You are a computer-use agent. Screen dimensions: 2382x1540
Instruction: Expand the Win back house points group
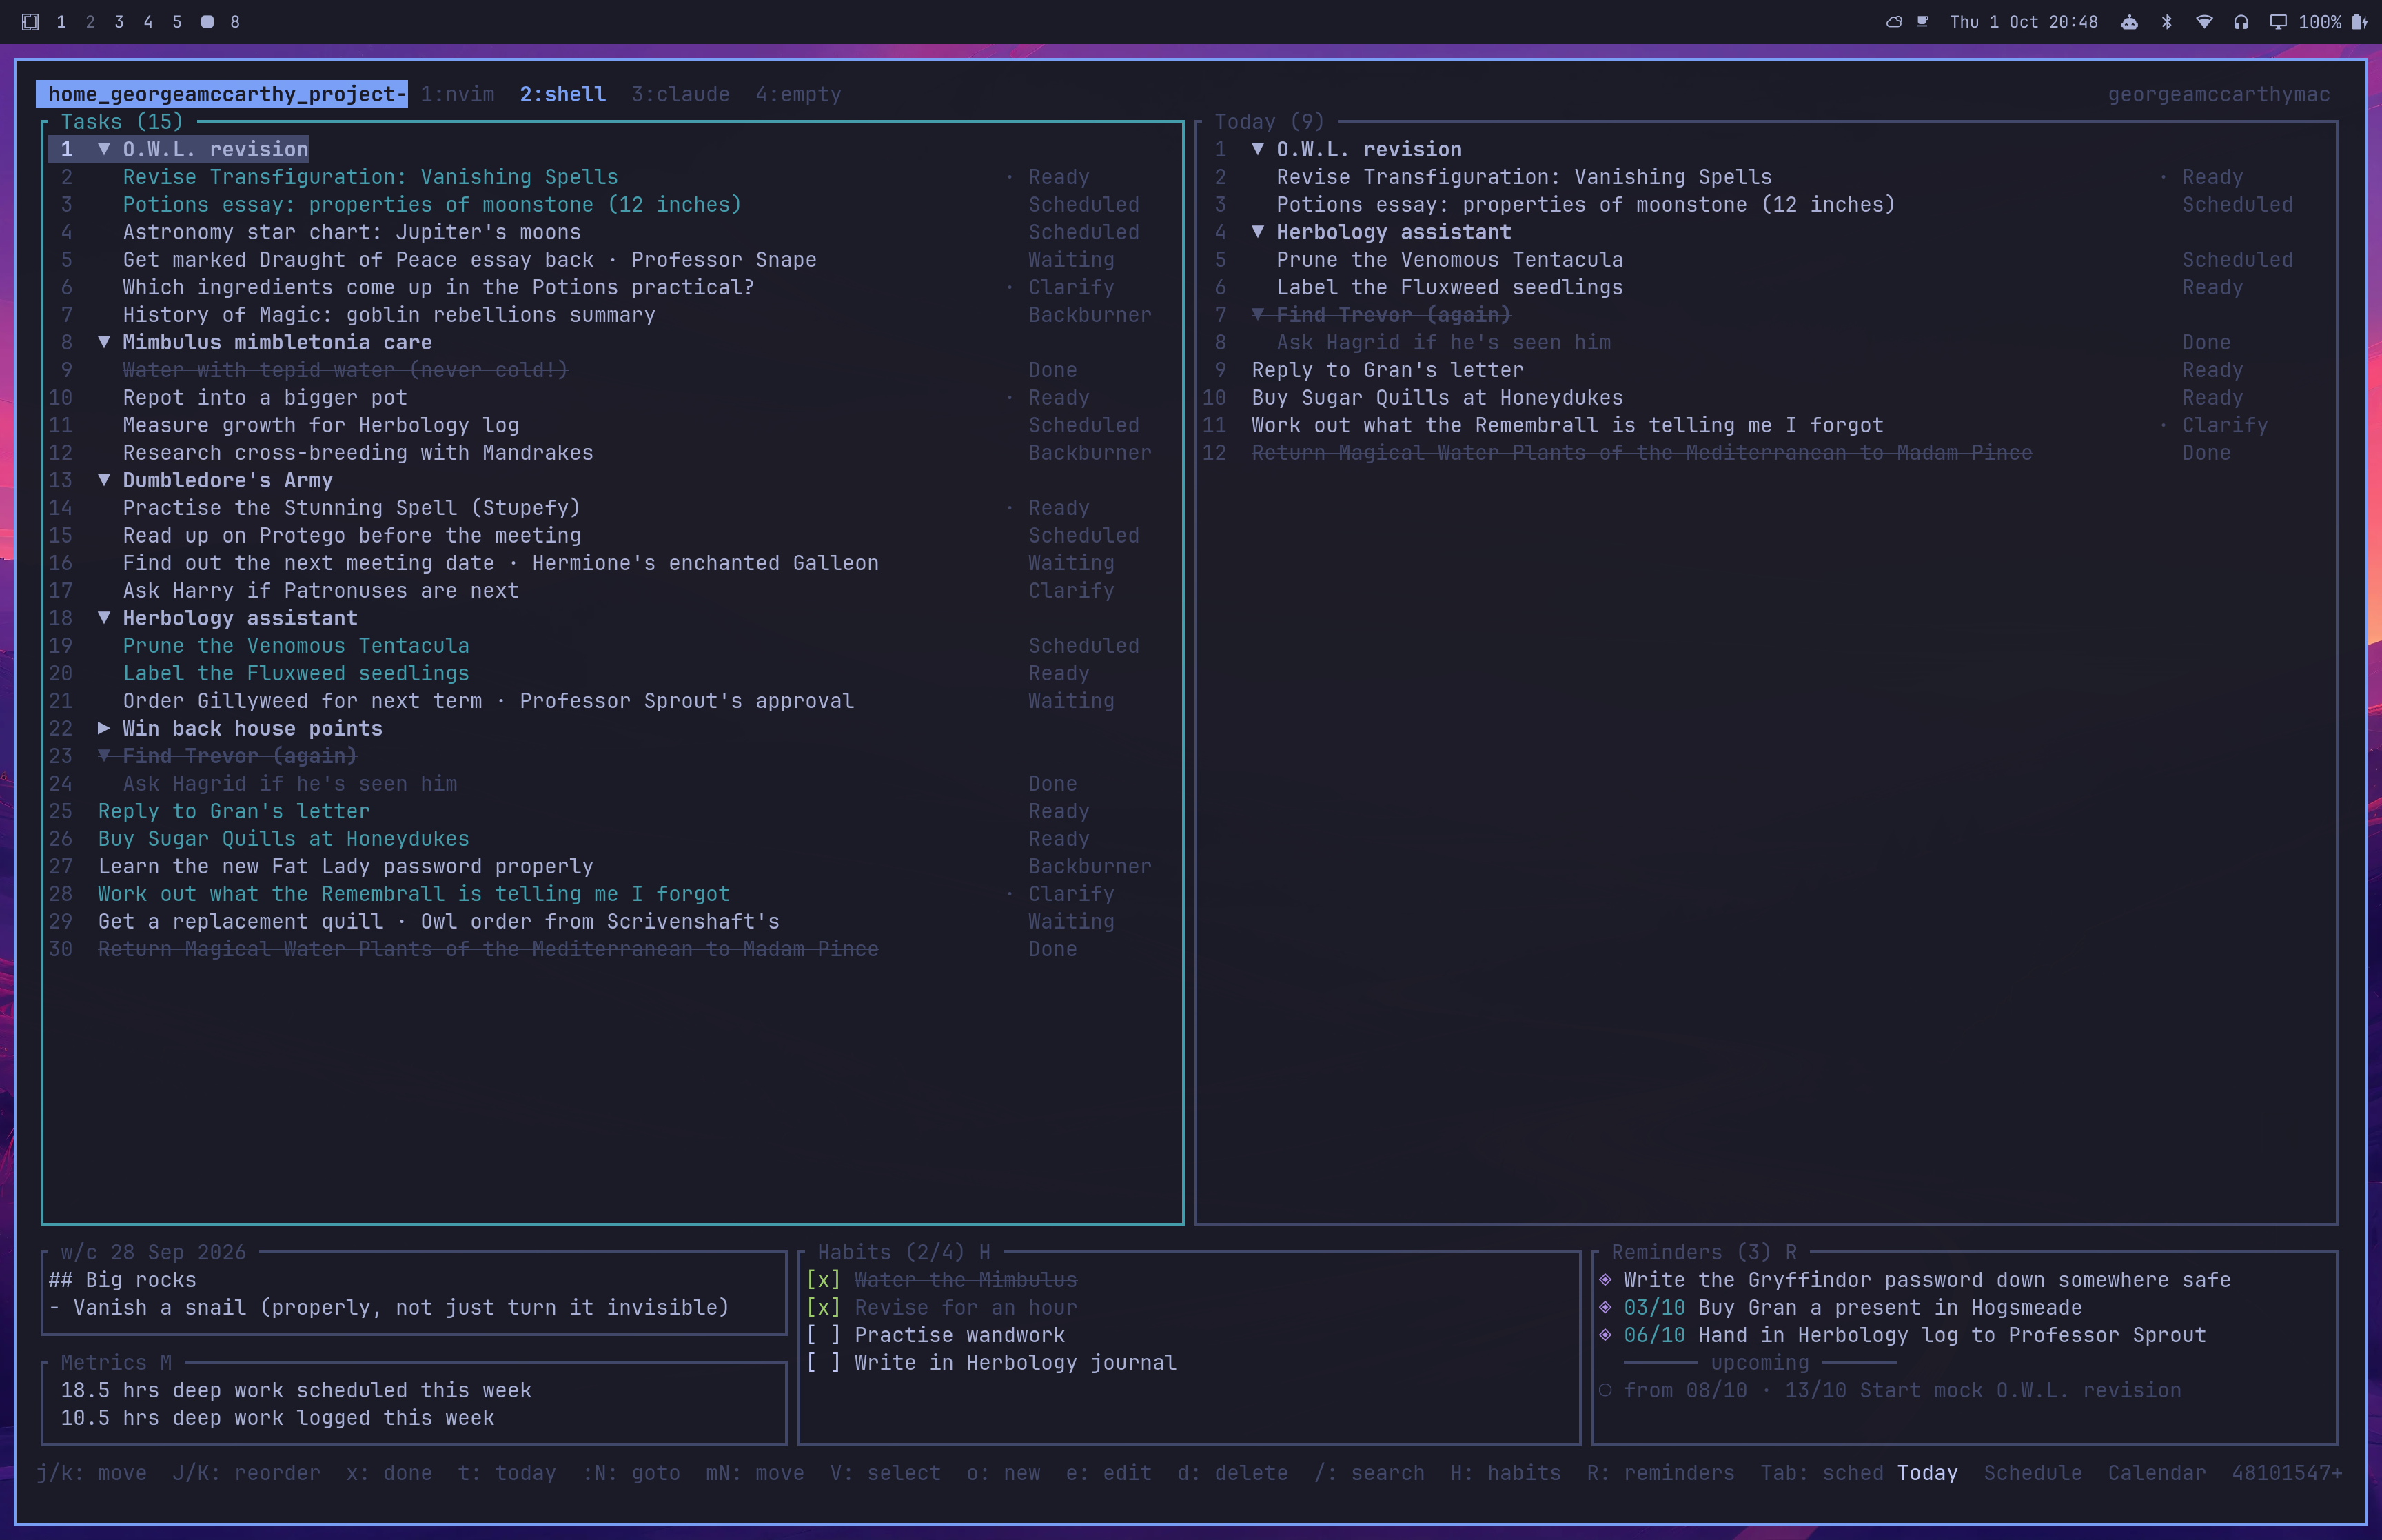click(103, 728)
